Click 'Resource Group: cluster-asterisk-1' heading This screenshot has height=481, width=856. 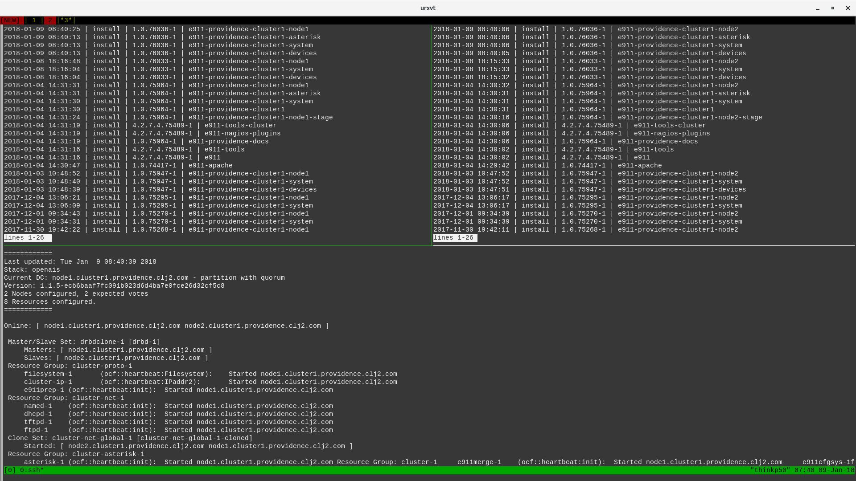[76, 454]
